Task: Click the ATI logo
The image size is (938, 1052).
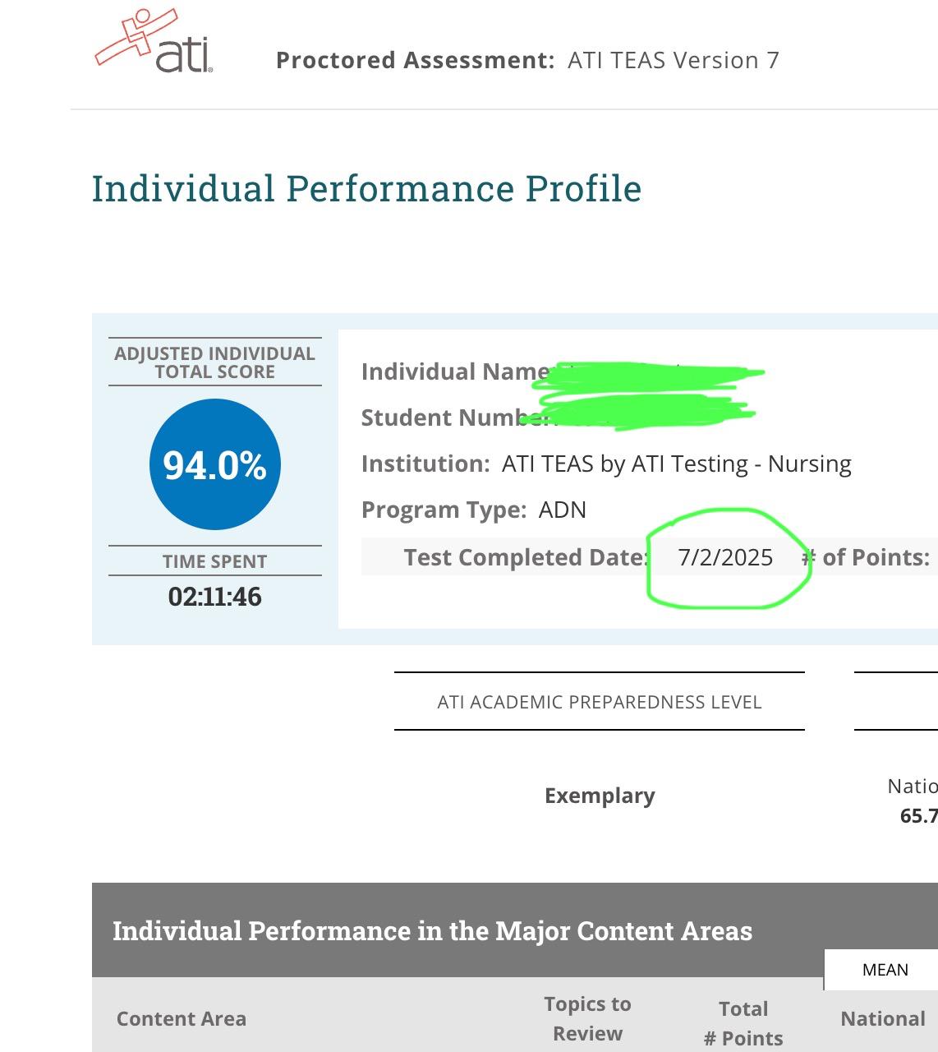Action: click(x=154, y=43)
